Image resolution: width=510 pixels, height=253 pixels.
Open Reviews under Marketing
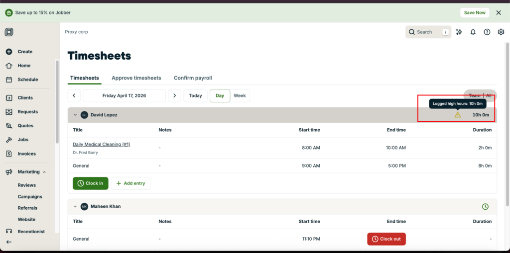point(27,185)
